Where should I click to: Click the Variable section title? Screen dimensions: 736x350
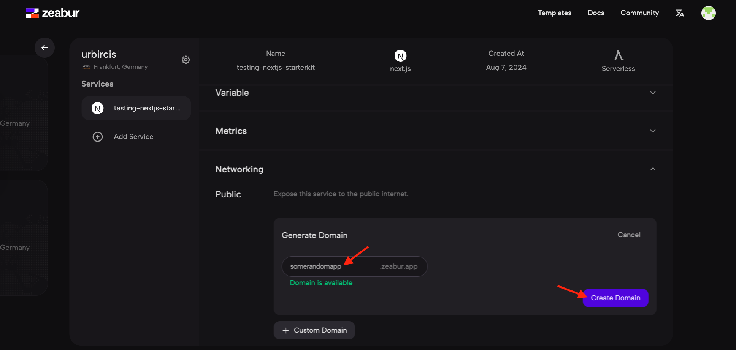(232, 93)
